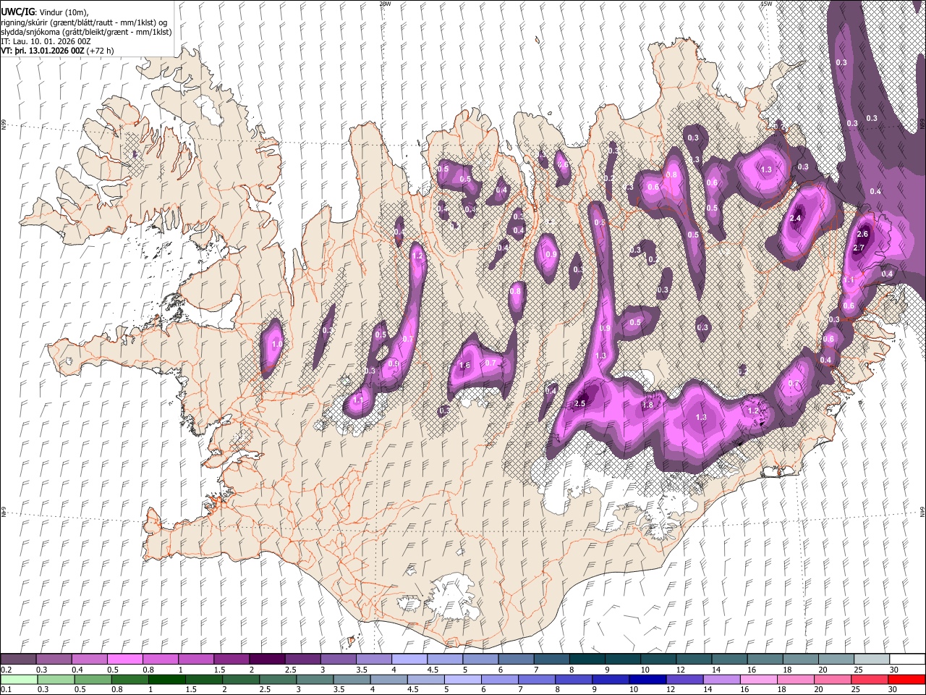
Task: Click the "rigning/skúrir" legend description line
Action: (84, 22)
